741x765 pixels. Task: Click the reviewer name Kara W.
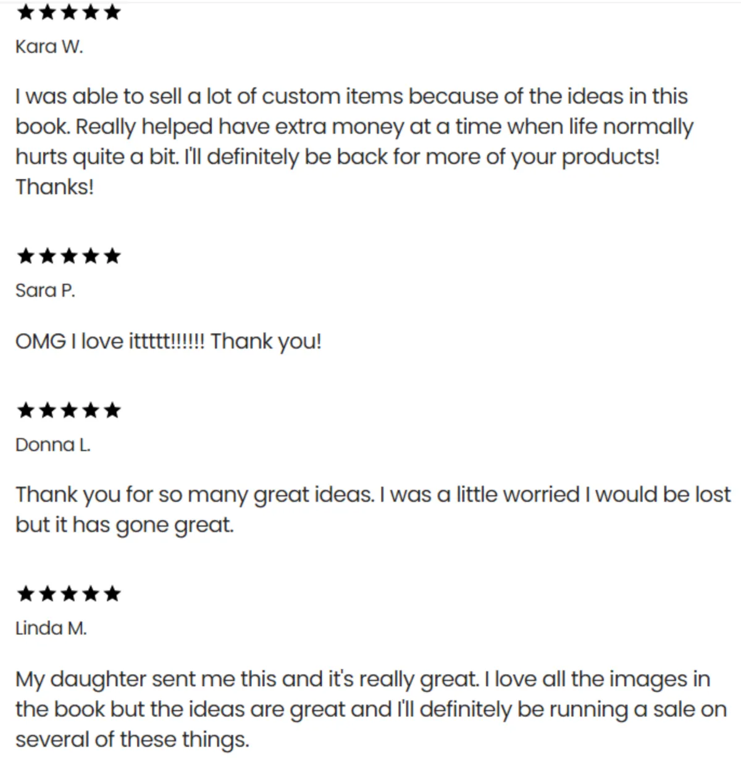(49, 47)
